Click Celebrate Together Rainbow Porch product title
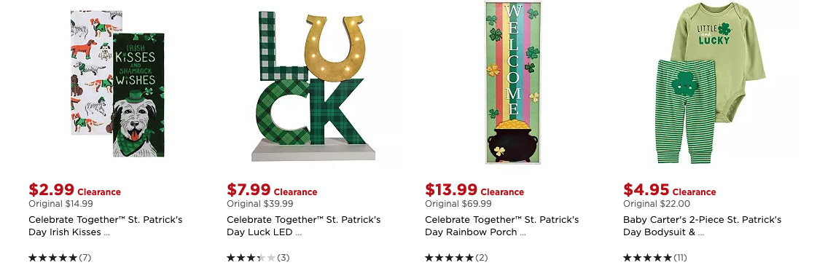 pyautogui.click(x=502, y=226)
